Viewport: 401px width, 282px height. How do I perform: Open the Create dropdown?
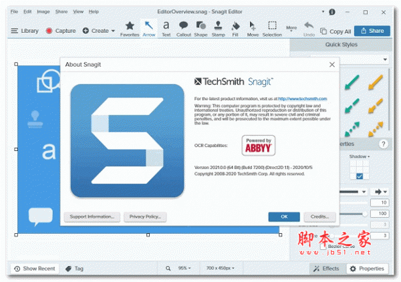pyautogui.click(x=98, y=31)
